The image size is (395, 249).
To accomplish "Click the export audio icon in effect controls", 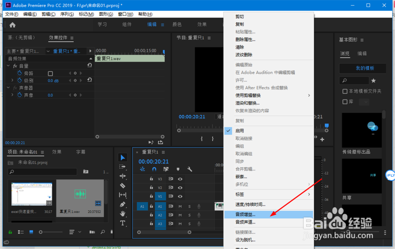I will (x=160, y=142).
